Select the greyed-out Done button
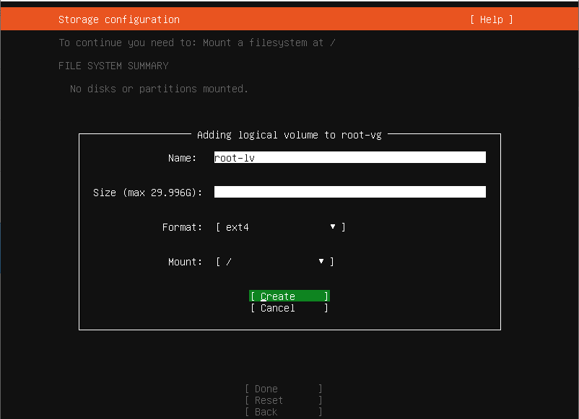Screen dimensions: 579x419 pos(283,389)
